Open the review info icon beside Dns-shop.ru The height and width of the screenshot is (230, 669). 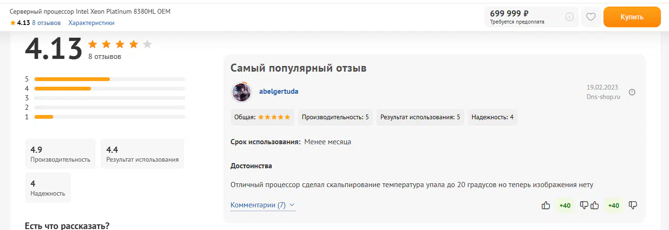click(x=632, y=92)
